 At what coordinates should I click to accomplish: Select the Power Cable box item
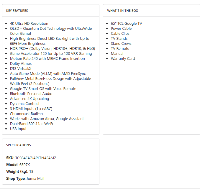(x=121, y=28)
